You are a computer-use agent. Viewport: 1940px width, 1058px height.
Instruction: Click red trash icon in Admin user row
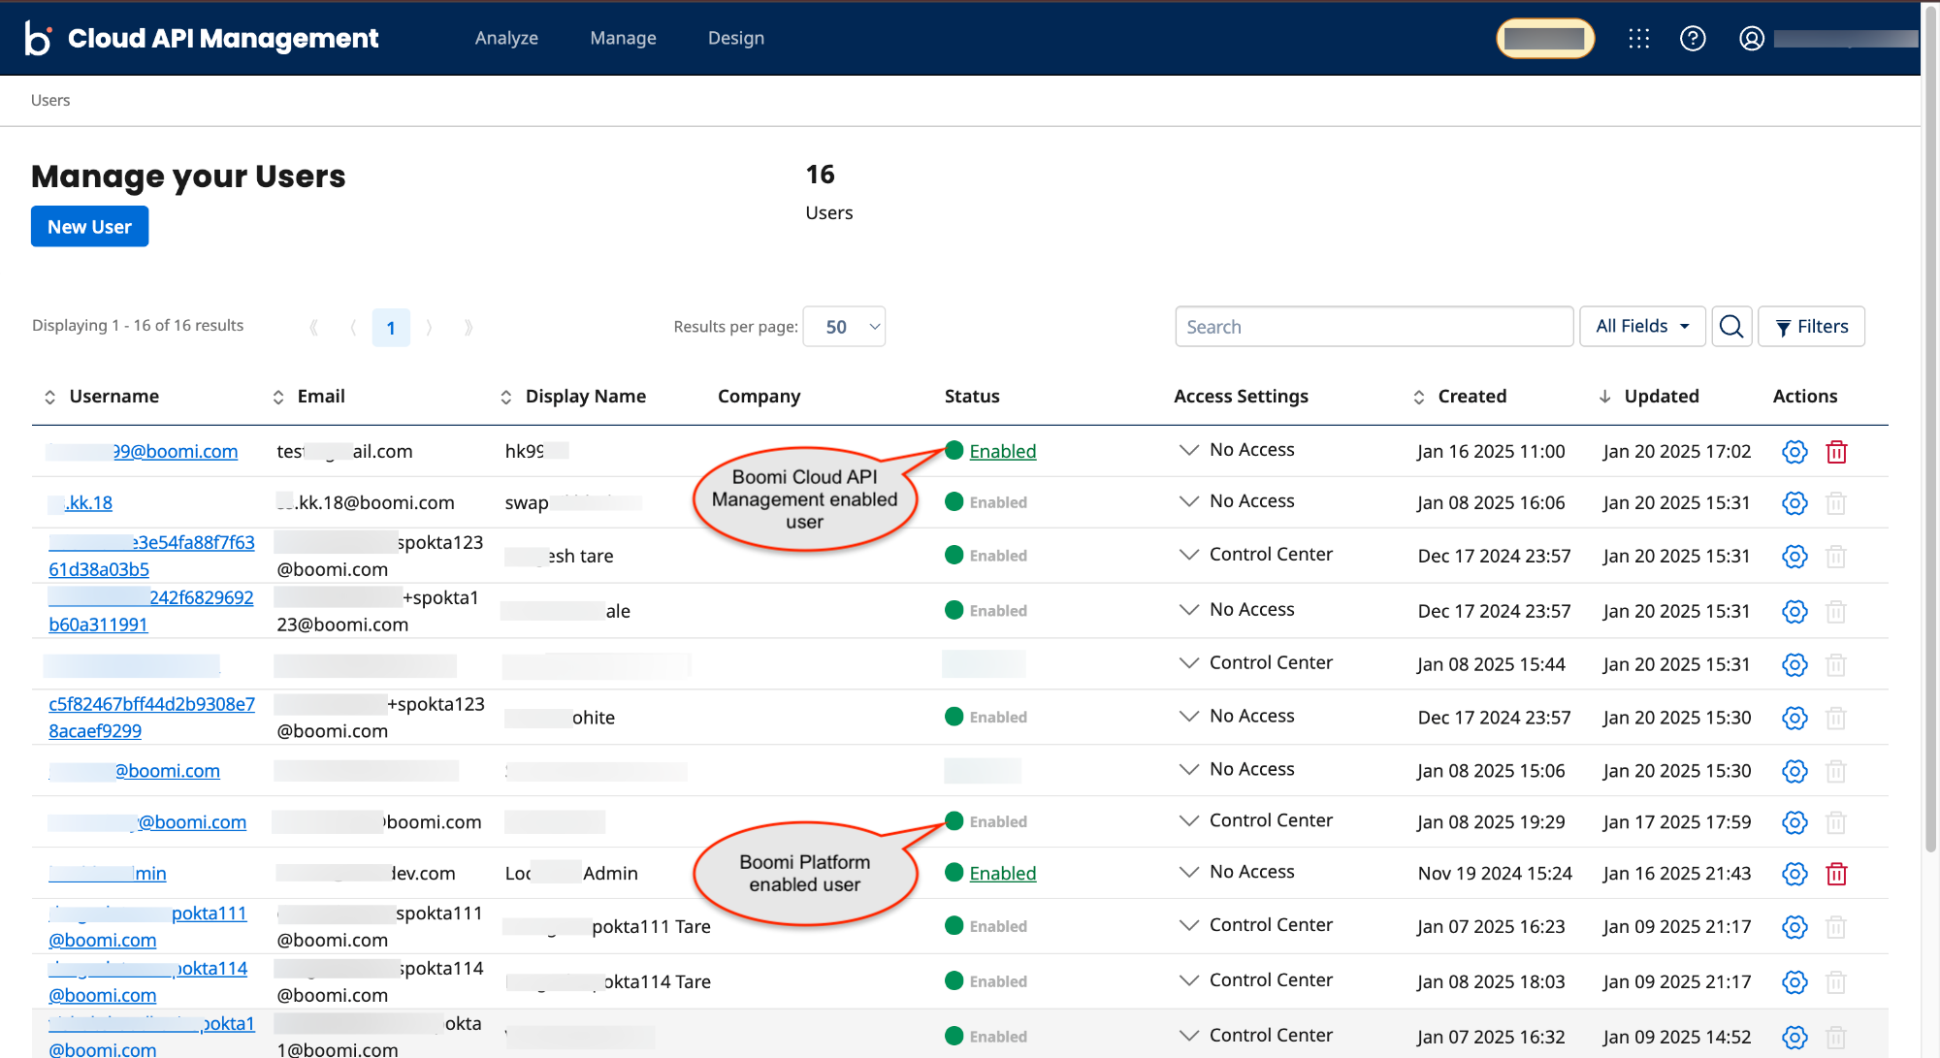point(1836,874)
